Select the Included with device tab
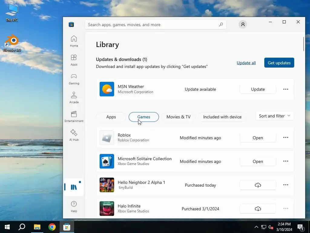This screenshot has height=233, width=310. click(x=222, y=117)
